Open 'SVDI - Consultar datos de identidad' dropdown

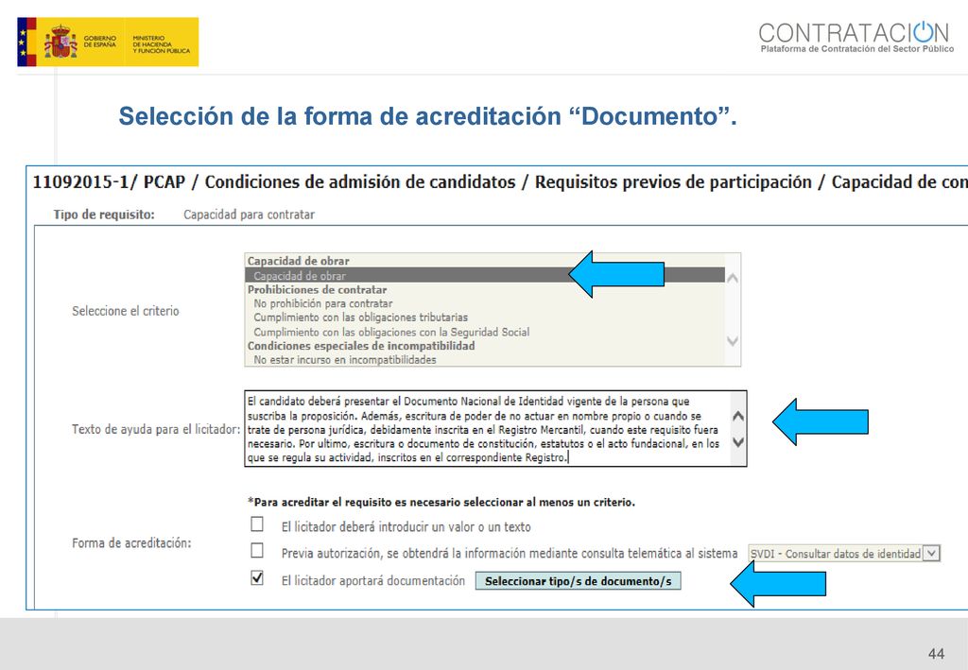(x=844, y=554)
